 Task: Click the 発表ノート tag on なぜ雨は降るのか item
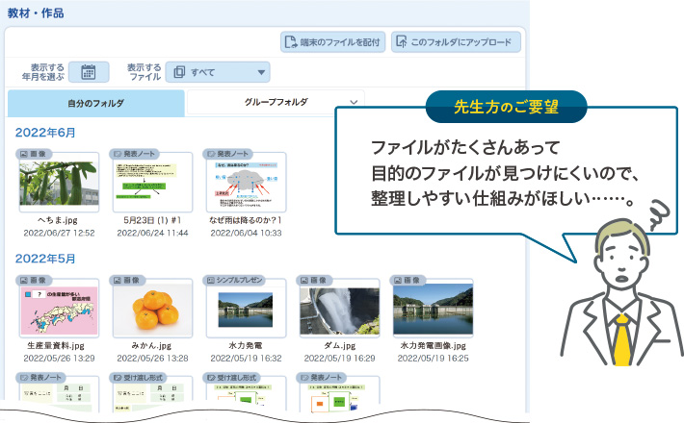(227, 154)
